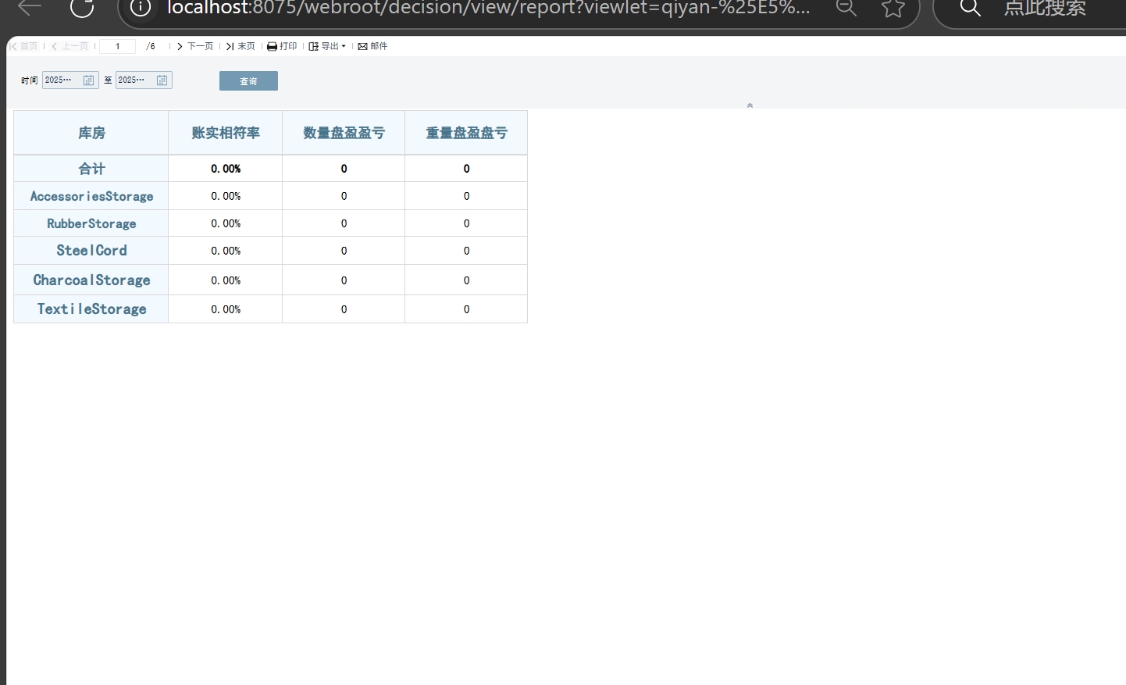Screen dimensions: 1126x685
Task: Open the AccessoriesStorage warehouse link
Action: (91, 196)
